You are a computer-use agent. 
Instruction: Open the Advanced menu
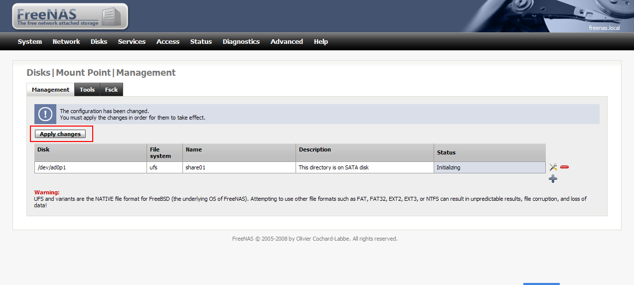click(x=287, y=42)
